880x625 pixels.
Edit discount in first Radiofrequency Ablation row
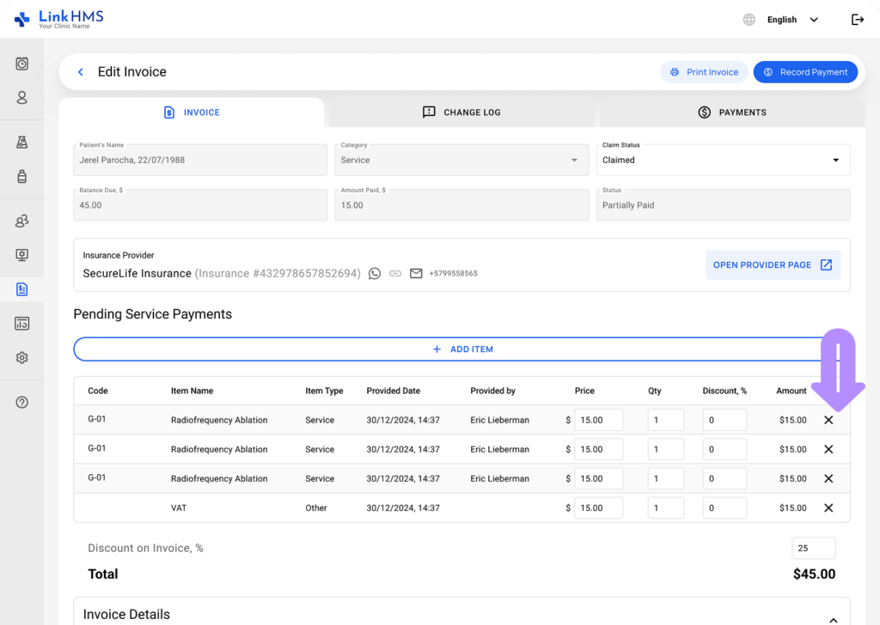724,420
